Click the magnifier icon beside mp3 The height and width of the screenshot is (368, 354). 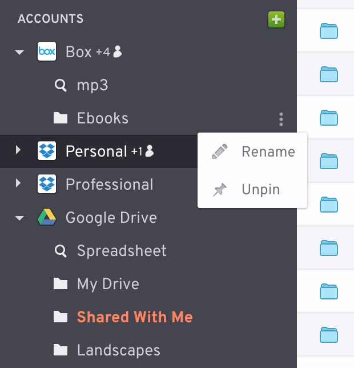click(61, 85)
